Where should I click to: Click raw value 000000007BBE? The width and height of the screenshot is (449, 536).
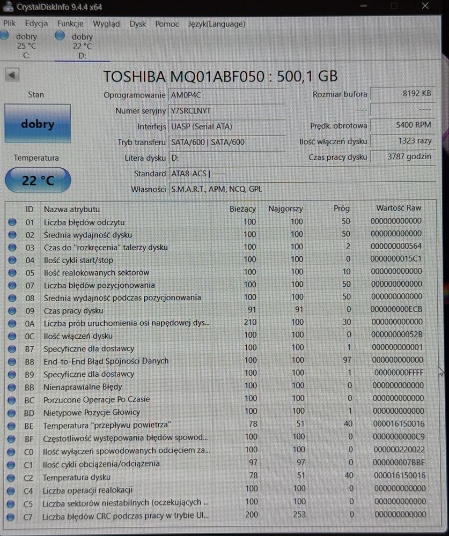pyautogui.click(x=399, y=463)
